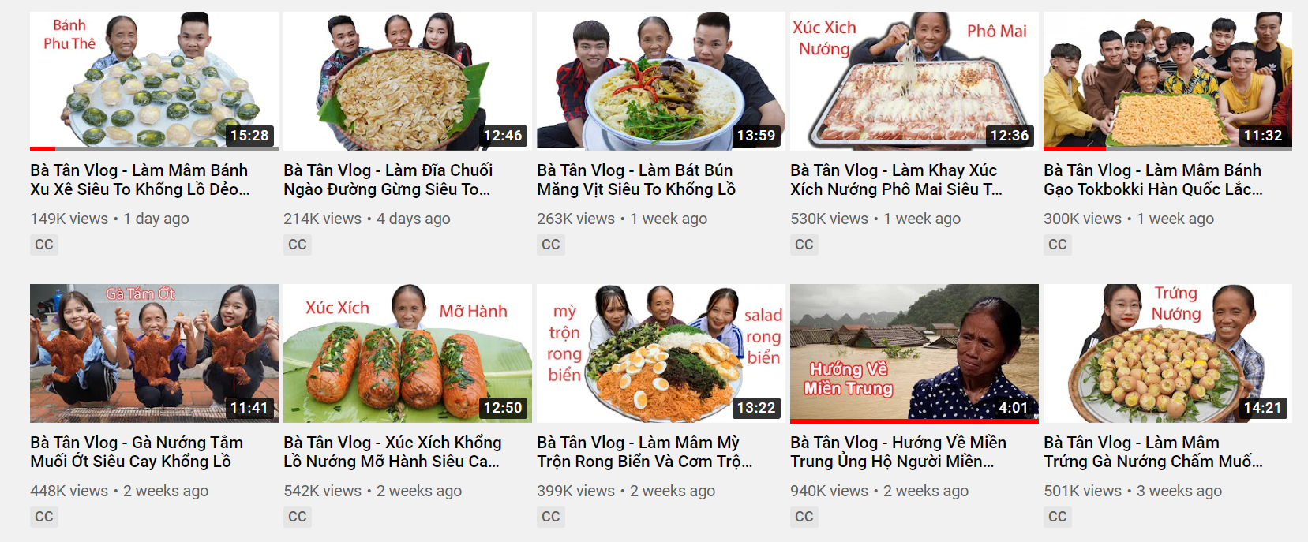
Task: Click CC badge under Xúc Xích Mỡ Hành video
Action: point(298,517)
